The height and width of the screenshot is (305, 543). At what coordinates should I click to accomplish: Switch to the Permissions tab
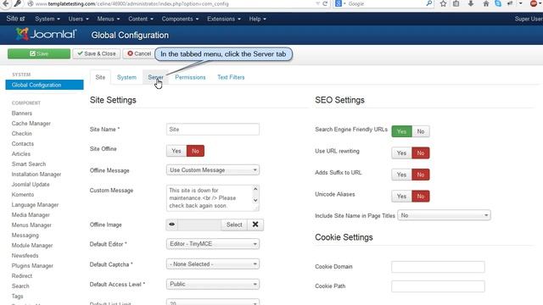click(190, 77)
